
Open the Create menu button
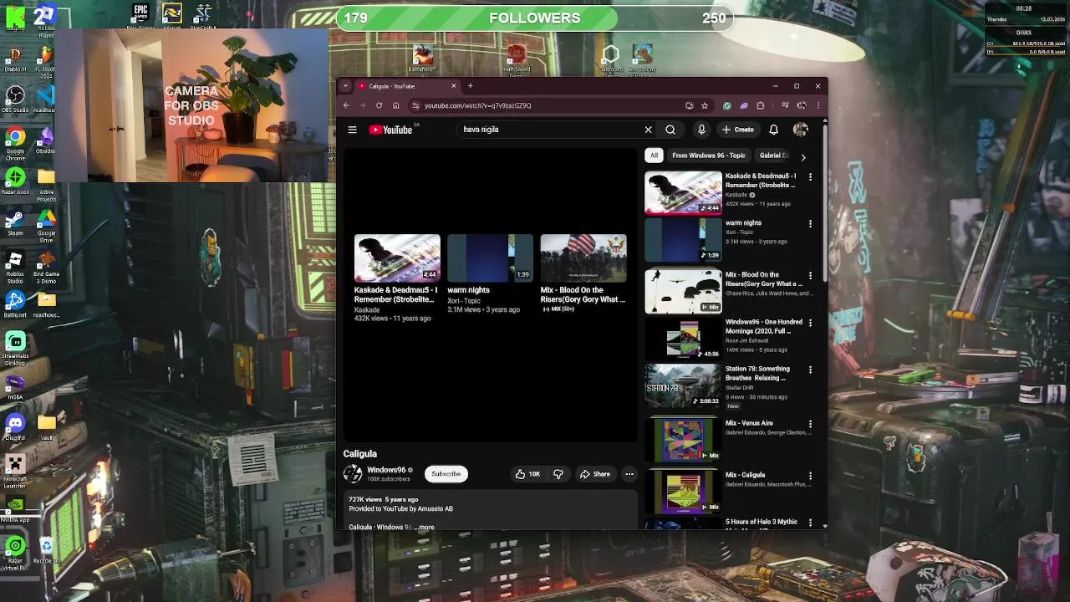click(x=738, y=130)
